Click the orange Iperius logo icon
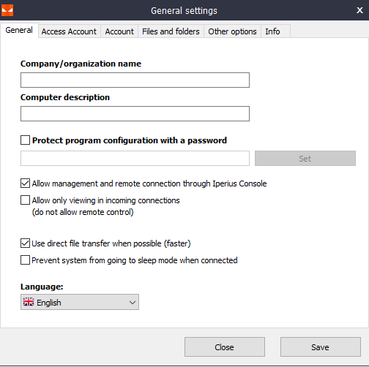 tap(7, 10)
